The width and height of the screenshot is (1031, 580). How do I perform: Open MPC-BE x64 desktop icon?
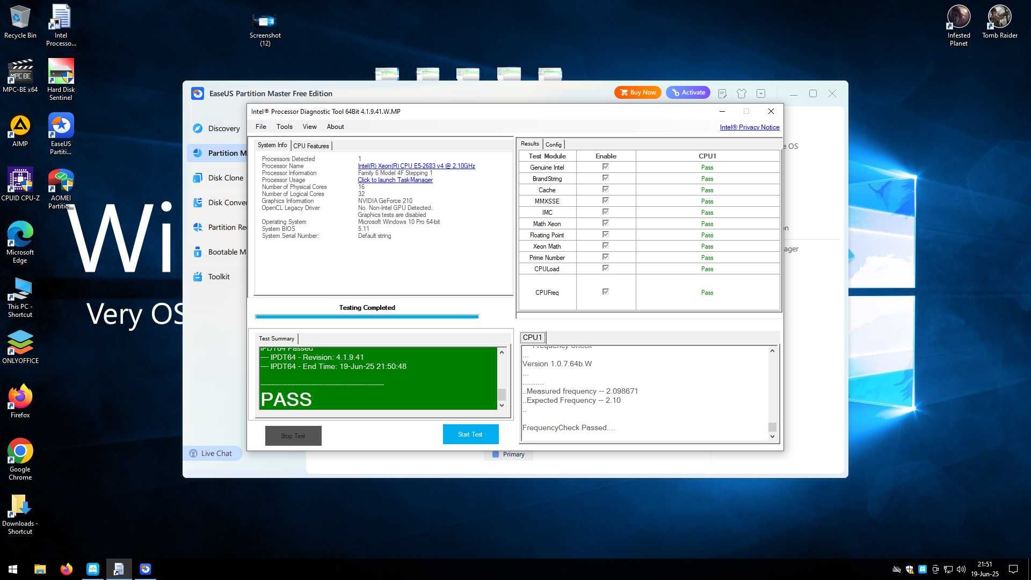(20, 76)
